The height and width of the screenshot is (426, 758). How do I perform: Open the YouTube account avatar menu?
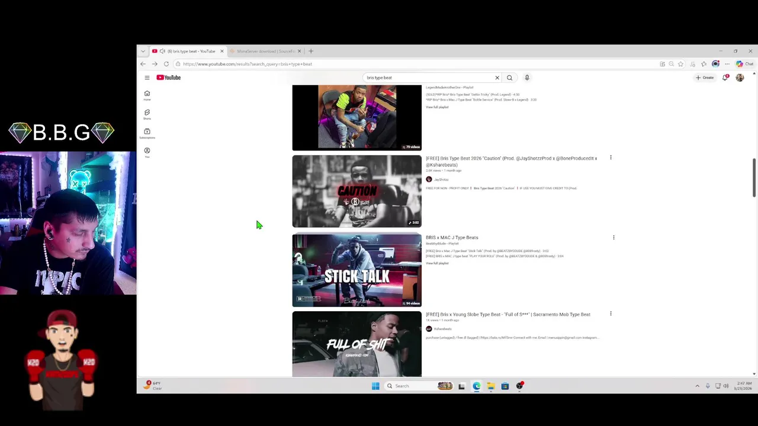pos(740,78)
